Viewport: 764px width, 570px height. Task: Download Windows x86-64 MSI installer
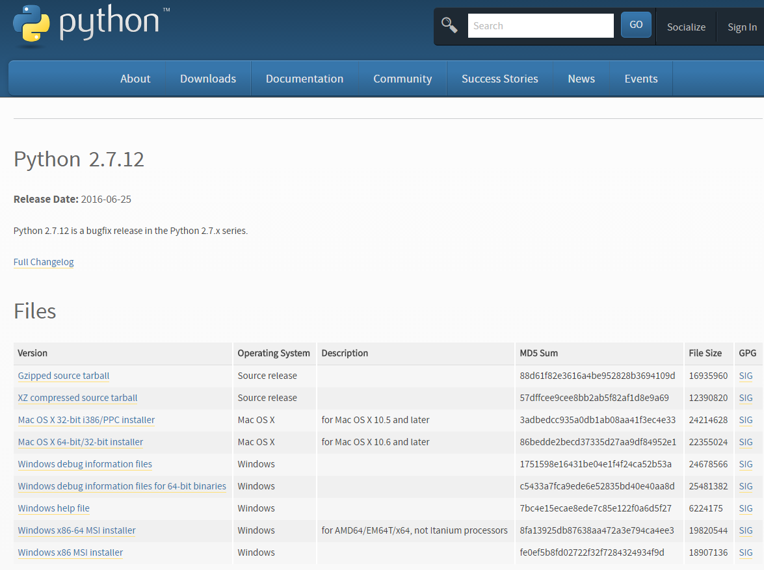(77, 530)
